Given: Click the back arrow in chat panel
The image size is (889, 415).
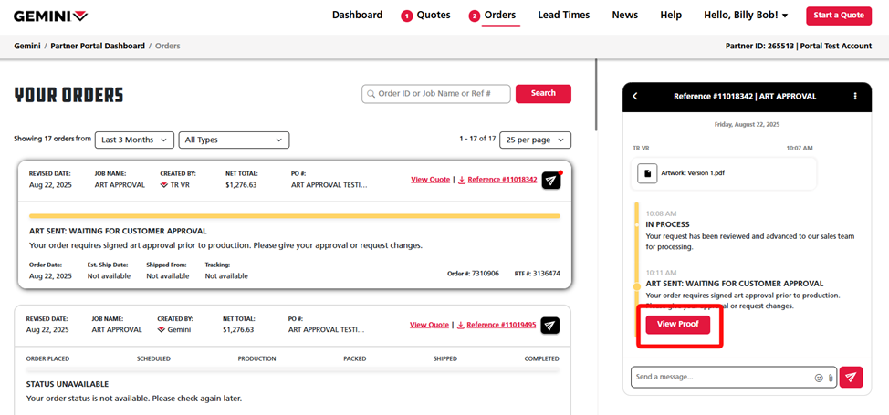Looking at the screenshot, I should (x=635, y=96).
